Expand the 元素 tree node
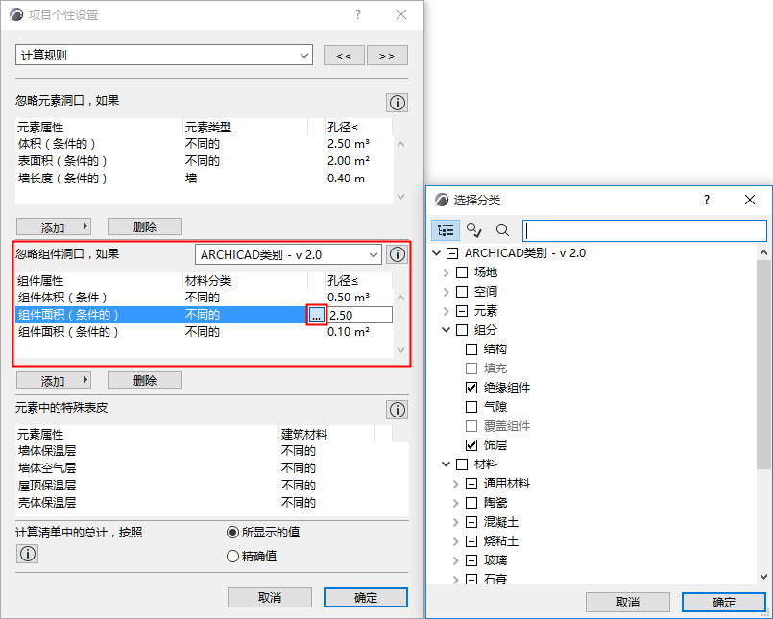The image size is (773, 619). [x=447, y=311]
